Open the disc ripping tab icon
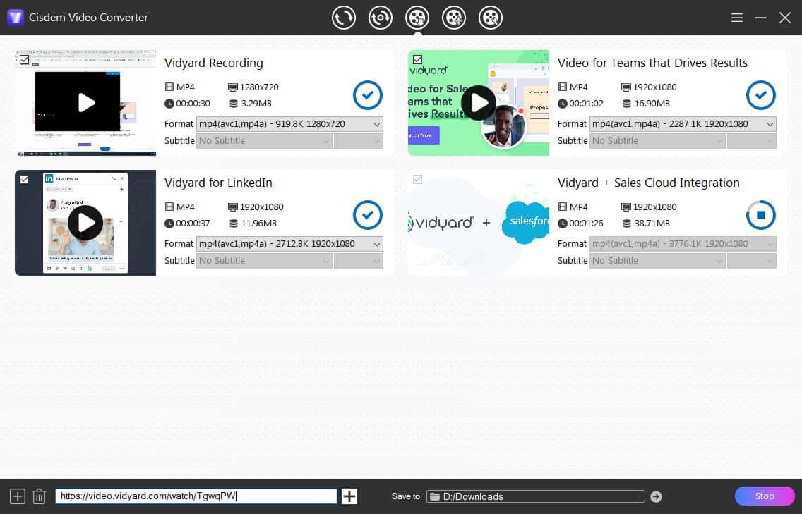 380,18
